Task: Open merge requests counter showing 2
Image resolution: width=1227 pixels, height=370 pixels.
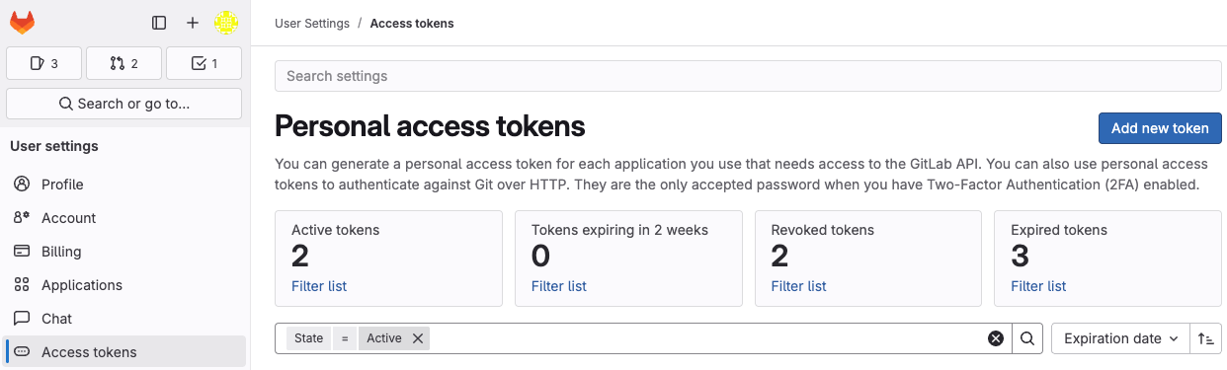Action: (124, 63)
